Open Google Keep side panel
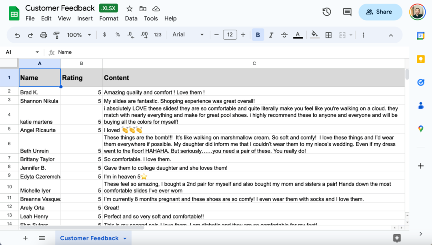 coord(421,59)
